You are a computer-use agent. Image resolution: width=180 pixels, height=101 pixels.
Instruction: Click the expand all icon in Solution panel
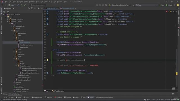32,8
